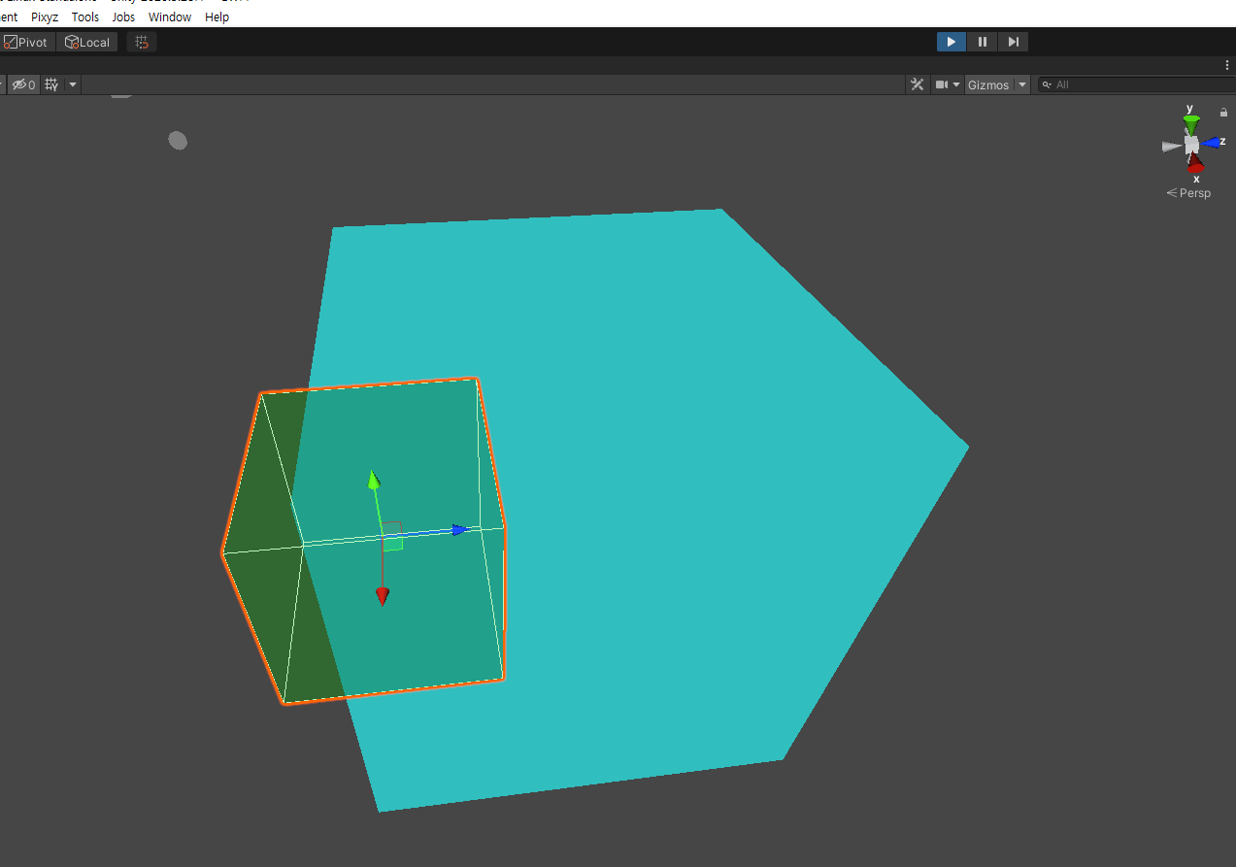Expand the camera view options dropdown arrow
This screenshot has width=1236, height=867.
954,84
